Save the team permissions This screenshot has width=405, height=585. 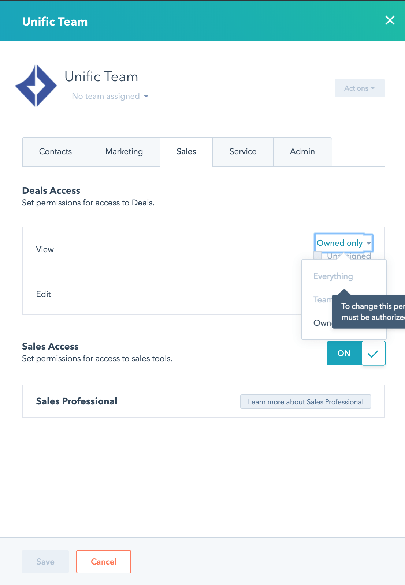click(x=45, y=562)
